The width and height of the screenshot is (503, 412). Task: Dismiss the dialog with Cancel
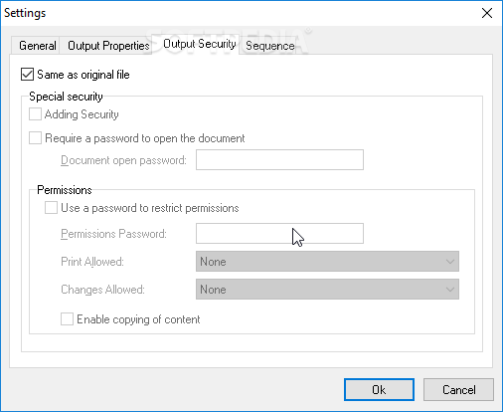(x=458, y=390)
